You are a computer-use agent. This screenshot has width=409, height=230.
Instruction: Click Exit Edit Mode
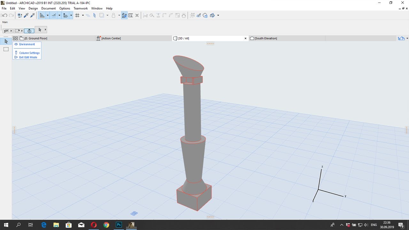coord(28,57)
